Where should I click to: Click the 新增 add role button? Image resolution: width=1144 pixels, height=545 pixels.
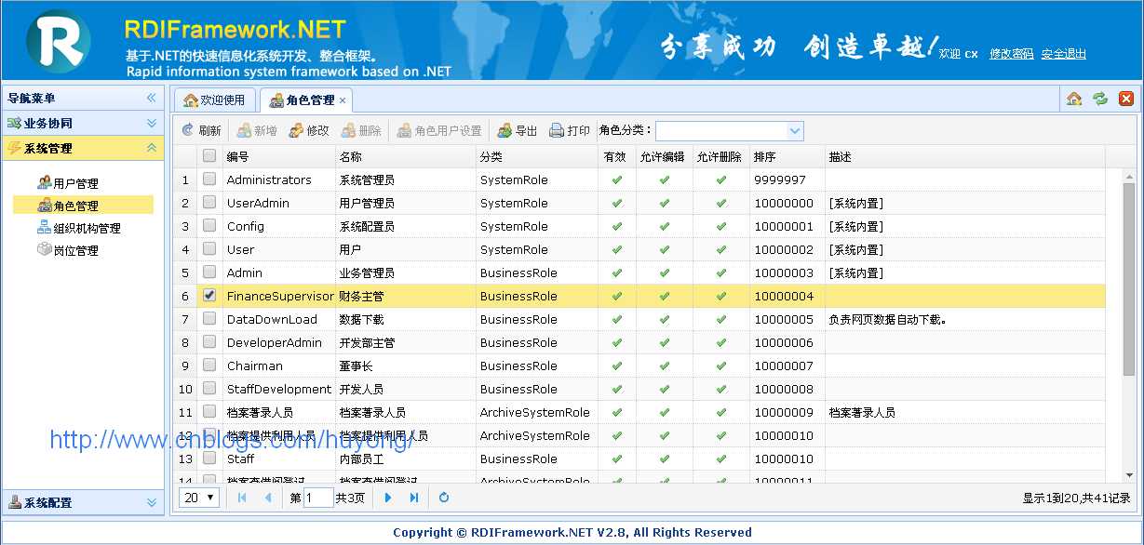coord(257,131)
